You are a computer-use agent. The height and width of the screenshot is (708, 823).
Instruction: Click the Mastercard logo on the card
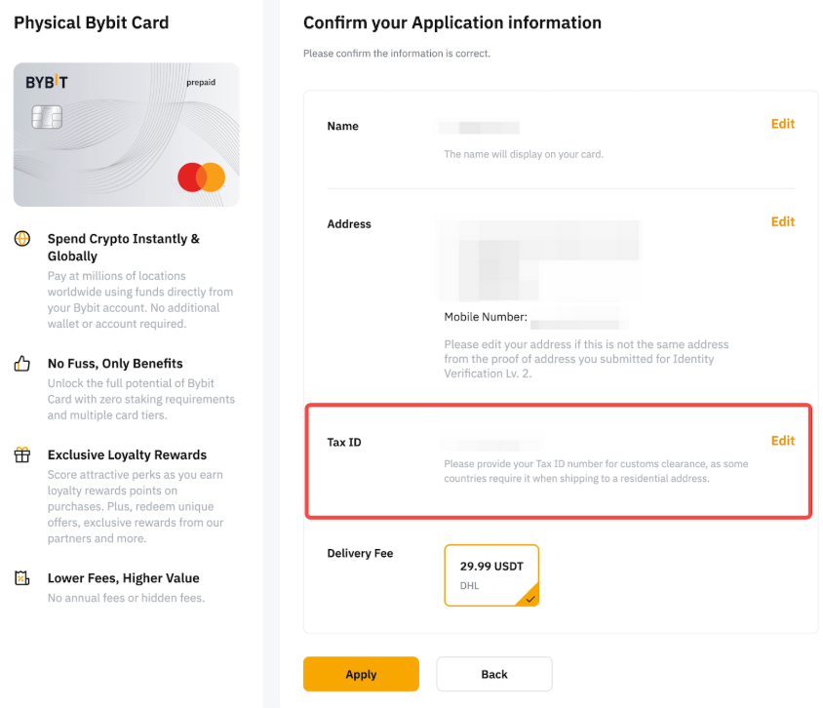point(202,177)
